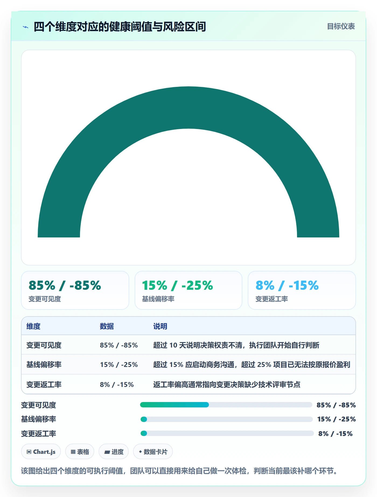Click description starting 返工率偏高通常指向
377x497 pixels.
(227, 384)
